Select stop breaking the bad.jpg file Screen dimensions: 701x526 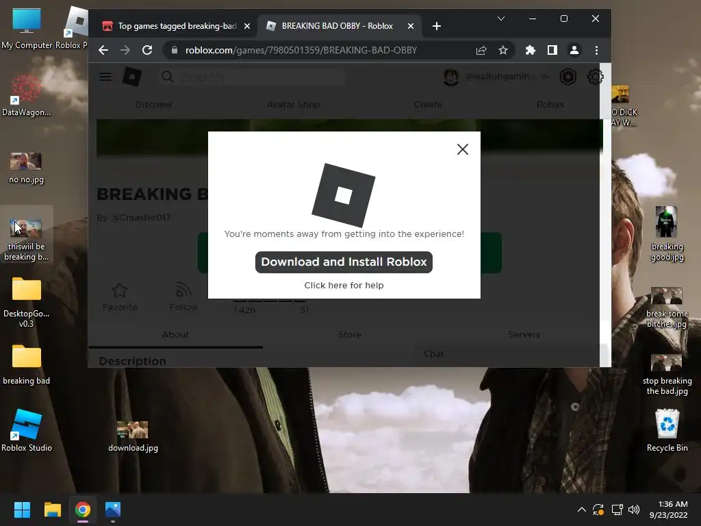667,375
